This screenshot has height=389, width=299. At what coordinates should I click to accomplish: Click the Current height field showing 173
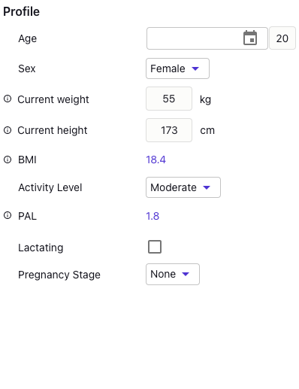(169, 130)
